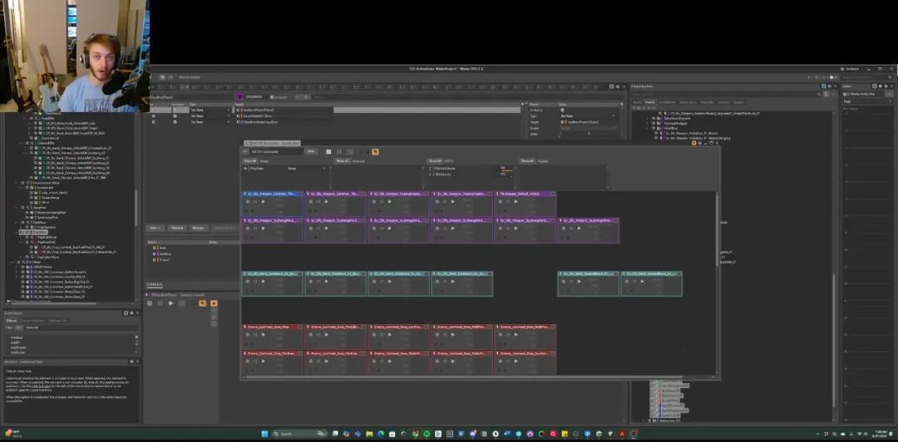Open the greyed Scope dropdown in properties
The height and width of the screenshot is (442, 898).
pos(588,128)
